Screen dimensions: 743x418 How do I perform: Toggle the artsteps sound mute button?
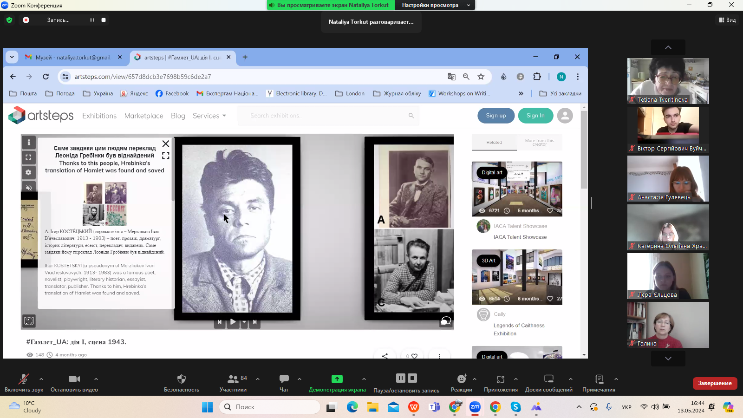(x=29, y=188)
